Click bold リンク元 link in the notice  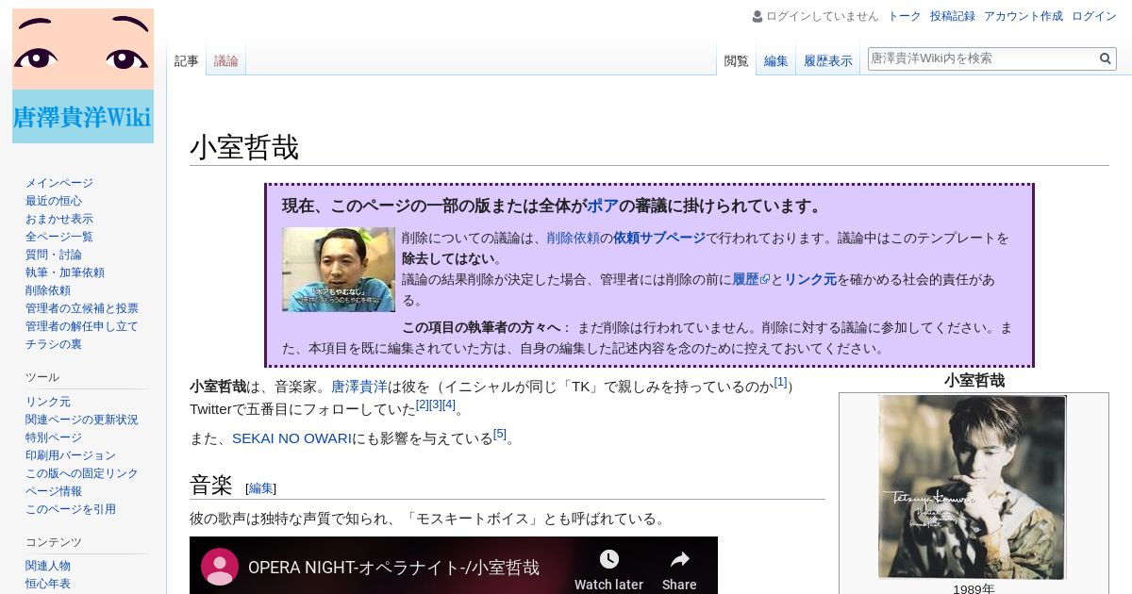click(810, 279)
